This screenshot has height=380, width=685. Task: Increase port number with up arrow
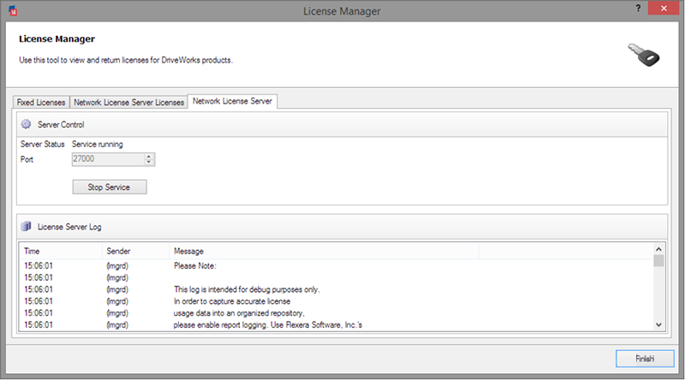[149, 156]
